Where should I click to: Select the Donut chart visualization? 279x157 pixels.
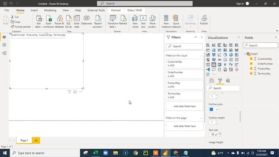click(231, 55)
